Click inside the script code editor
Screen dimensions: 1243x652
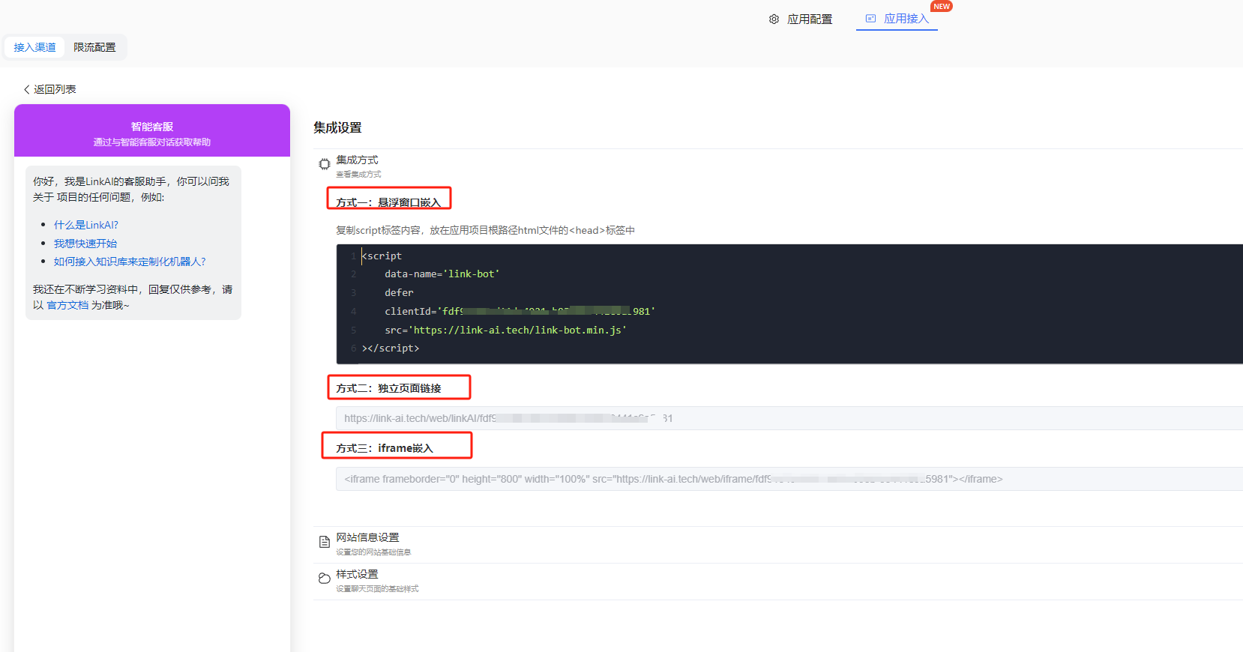[x=789, y=304]
